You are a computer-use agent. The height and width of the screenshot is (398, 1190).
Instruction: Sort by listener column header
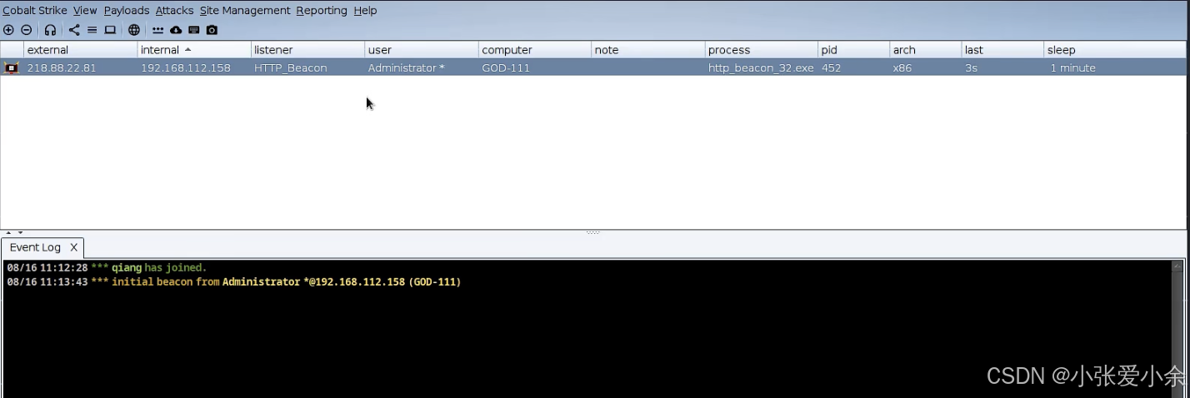(x=307, y=50)
